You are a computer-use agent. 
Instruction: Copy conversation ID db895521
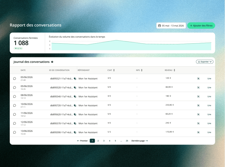point(75,79)
